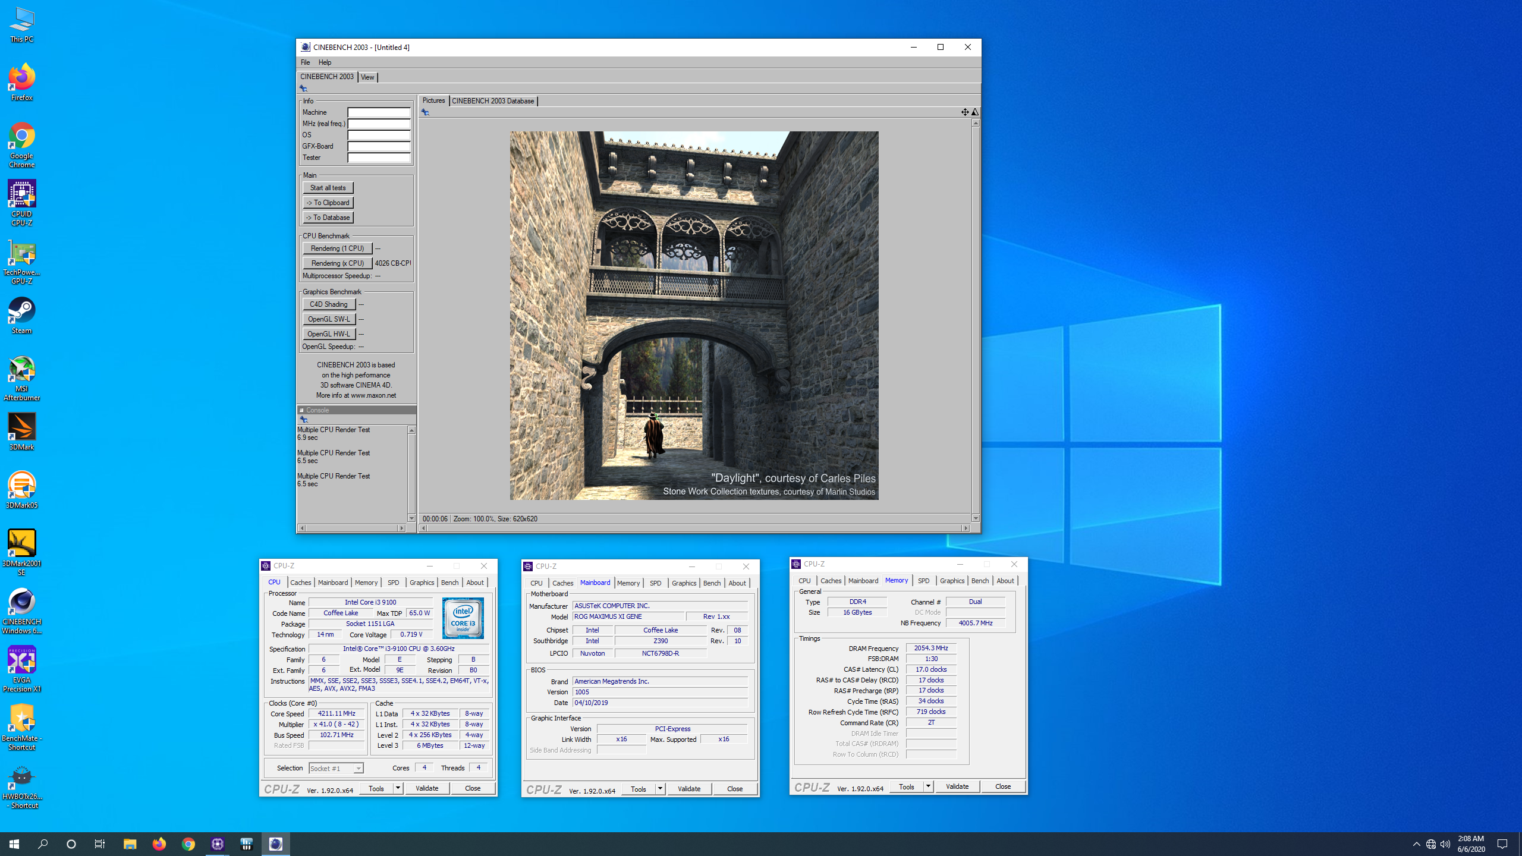Launch 3DMark2001 SE desktop icon
The height and width of the screenshot is (856, 1522).
pyautogui.click(x=21, y=552)
